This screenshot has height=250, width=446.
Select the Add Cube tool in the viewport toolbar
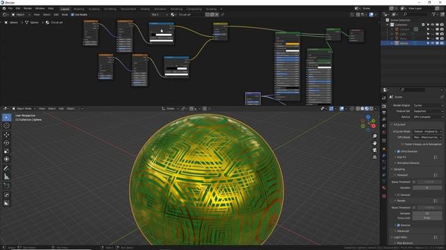pos(6,186)
